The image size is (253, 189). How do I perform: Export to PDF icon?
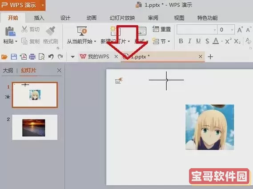(x=23, y=57)
